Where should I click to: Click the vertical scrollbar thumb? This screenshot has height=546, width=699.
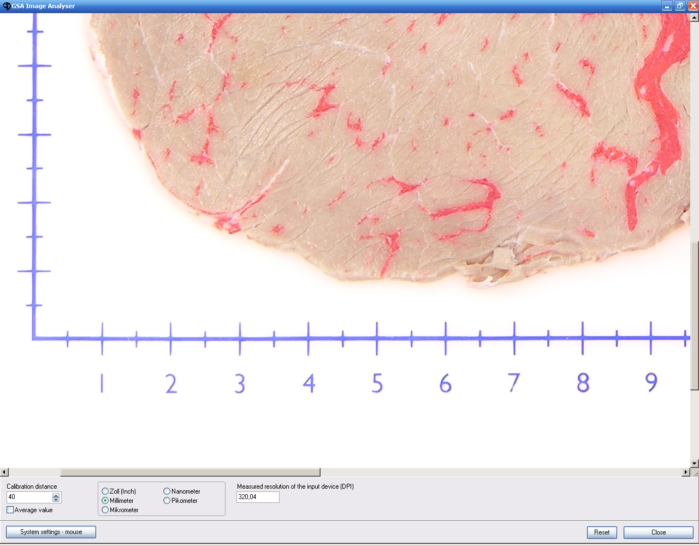[695, 316]
